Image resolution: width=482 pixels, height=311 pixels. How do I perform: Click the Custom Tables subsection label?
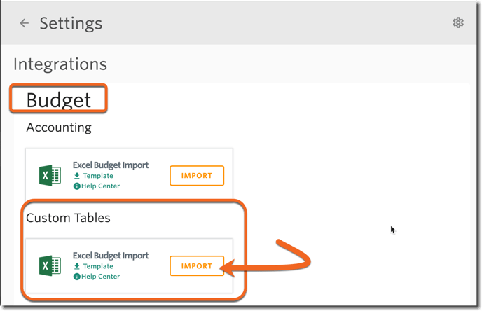(x=68, y=218)
